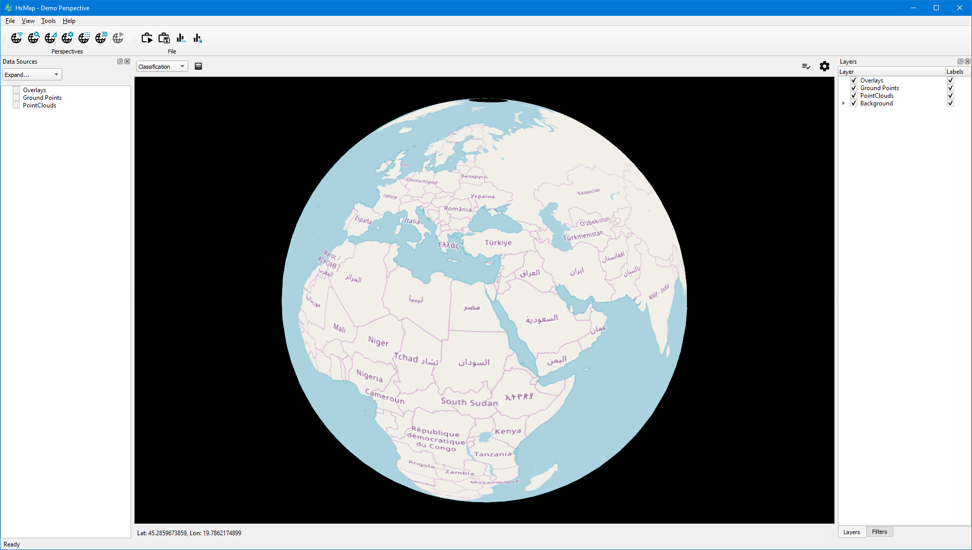Open the globe with magnifier perspective
Viewport: 972px width, 550px height.
[x=34, y=38]
